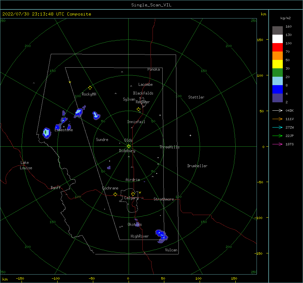This screenshot has width=303, height=283.
Task: Select the yellow diamond marker beside RockyMH
Action: 90,88
